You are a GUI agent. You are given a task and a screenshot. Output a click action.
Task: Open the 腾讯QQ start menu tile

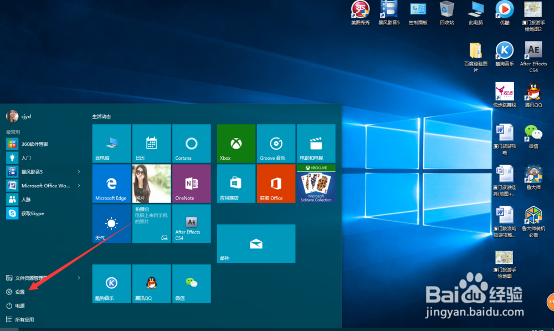tap(151, 284)
